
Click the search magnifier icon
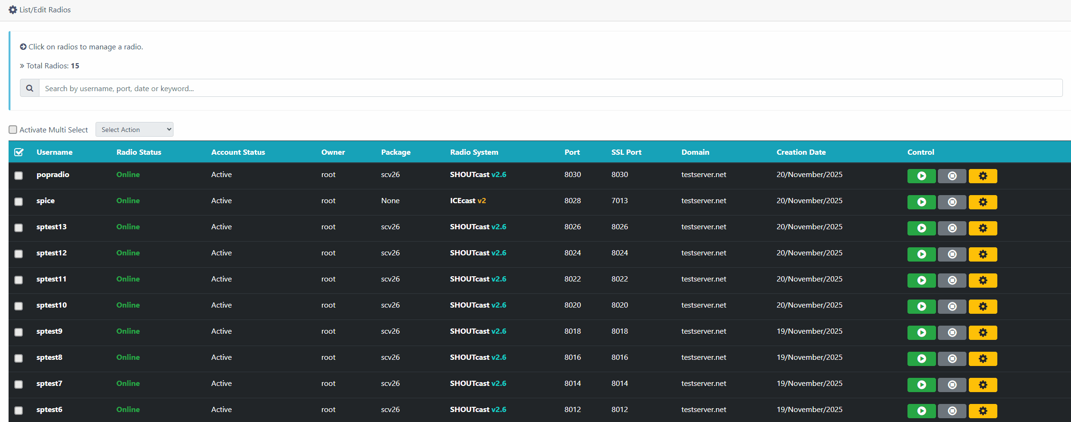pyautogui.click(x=29, y=88)
